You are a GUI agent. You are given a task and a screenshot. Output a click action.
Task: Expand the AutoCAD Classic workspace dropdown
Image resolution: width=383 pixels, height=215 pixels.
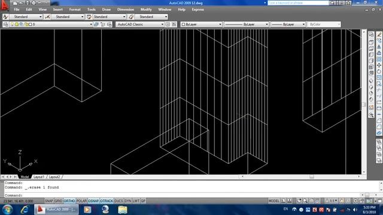(x=162, y=24)
